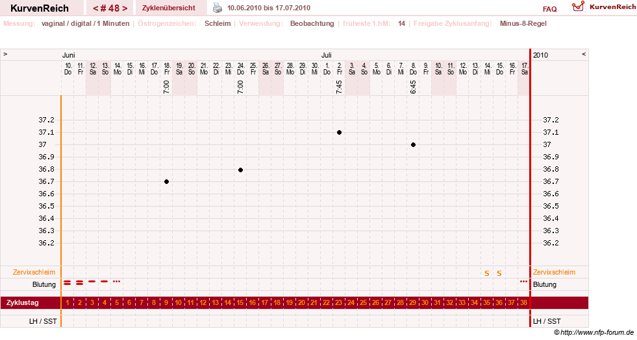Viewport: 637px width, 340px height.
Task: Click the Juni month label
Action: tap(69, 55)
